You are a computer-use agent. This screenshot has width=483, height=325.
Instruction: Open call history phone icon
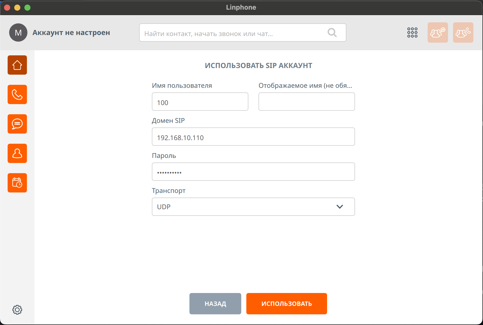pyautogui.click(x=17, y=94)
